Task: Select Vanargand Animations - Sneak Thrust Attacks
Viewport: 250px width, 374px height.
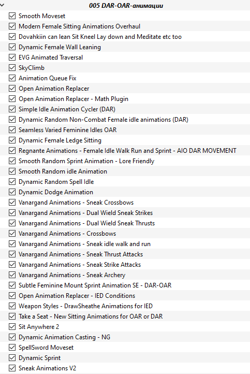Action: [81, 254]
